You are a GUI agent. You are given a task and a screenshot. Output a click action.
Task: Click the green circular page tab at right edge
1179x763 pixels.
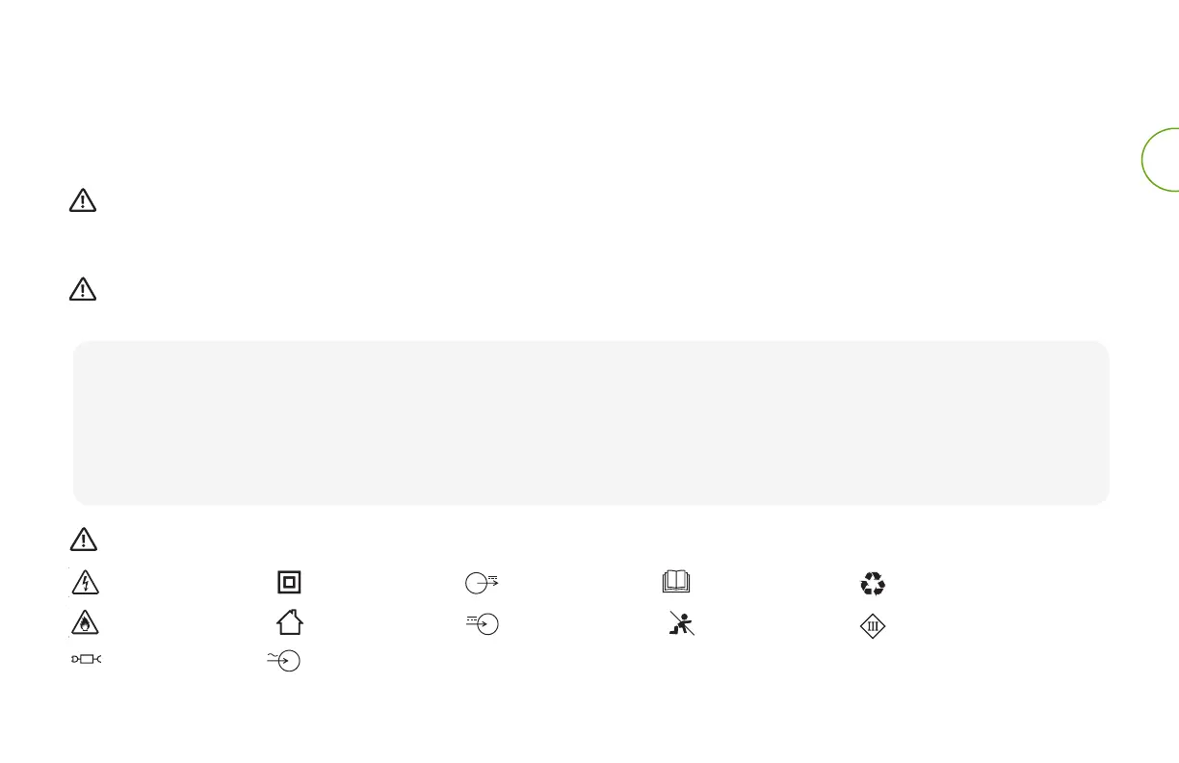pyautogui.click(x=1161, y=159)
